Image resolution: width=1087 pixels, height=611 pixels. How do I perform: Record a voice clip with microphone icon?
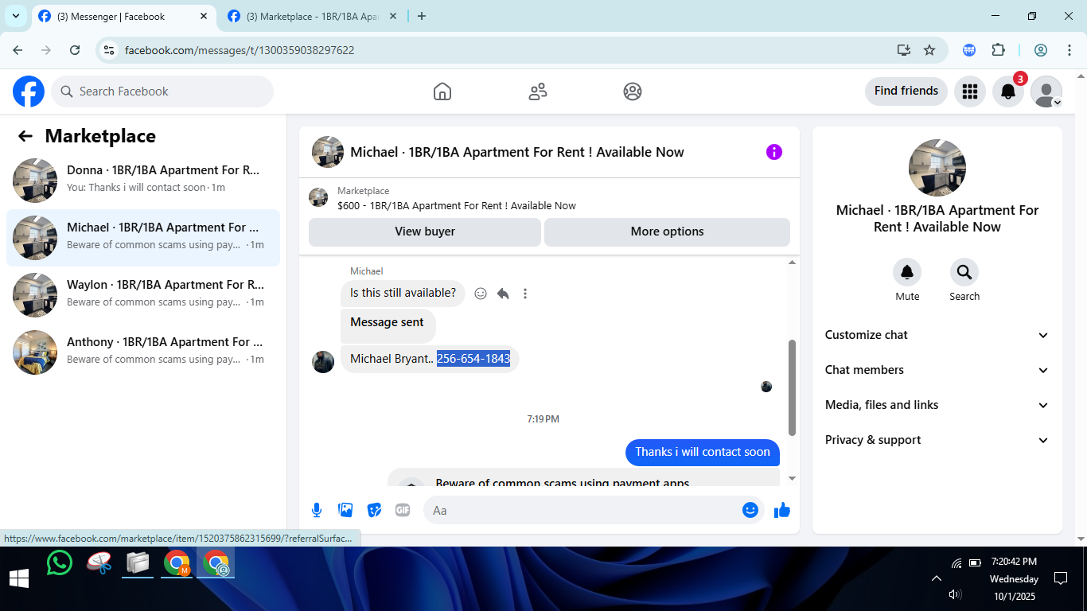(317, 510)
